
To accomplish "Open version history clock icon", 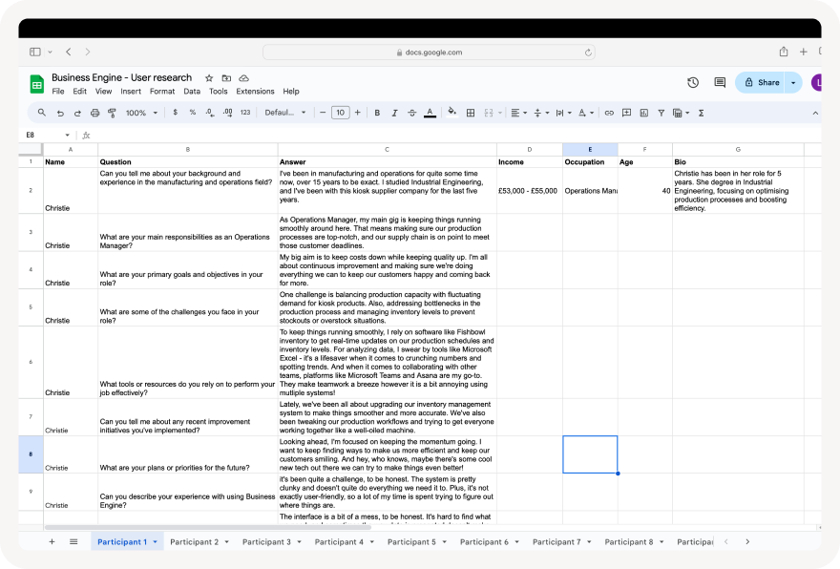I will coord(693,83).
